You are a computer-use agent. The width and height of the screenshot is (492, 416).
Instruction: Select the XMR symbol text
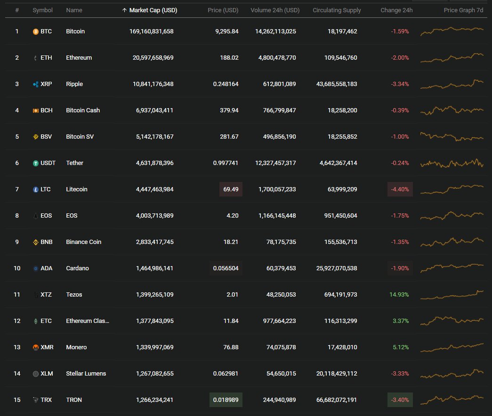pos(47,347)
